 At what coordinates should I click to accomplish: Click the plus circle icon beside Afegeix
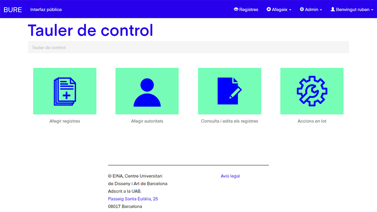click(269, 9)
